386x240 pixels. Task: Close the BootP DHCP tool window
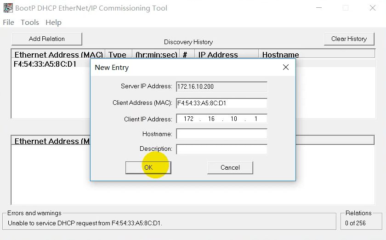(373, 8)
